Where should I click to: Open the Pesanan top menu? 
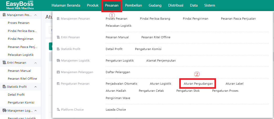point(111,6)
